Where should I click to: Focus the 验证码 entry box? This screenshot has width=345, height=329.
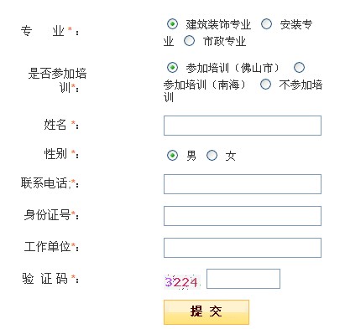click(243, 279)
